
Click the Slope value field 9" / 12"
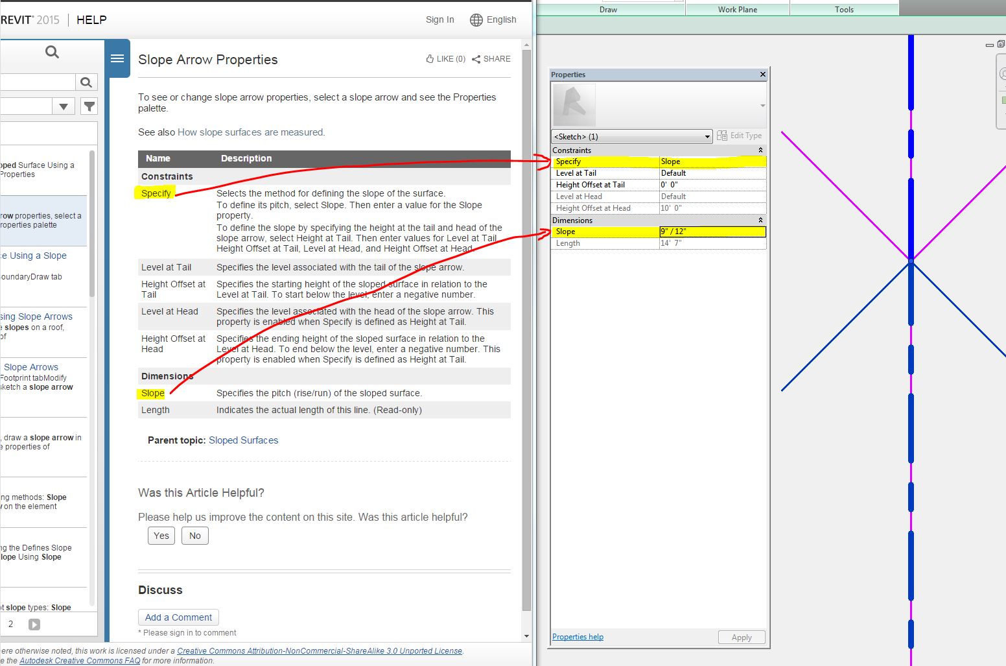[x=712, y=232]
